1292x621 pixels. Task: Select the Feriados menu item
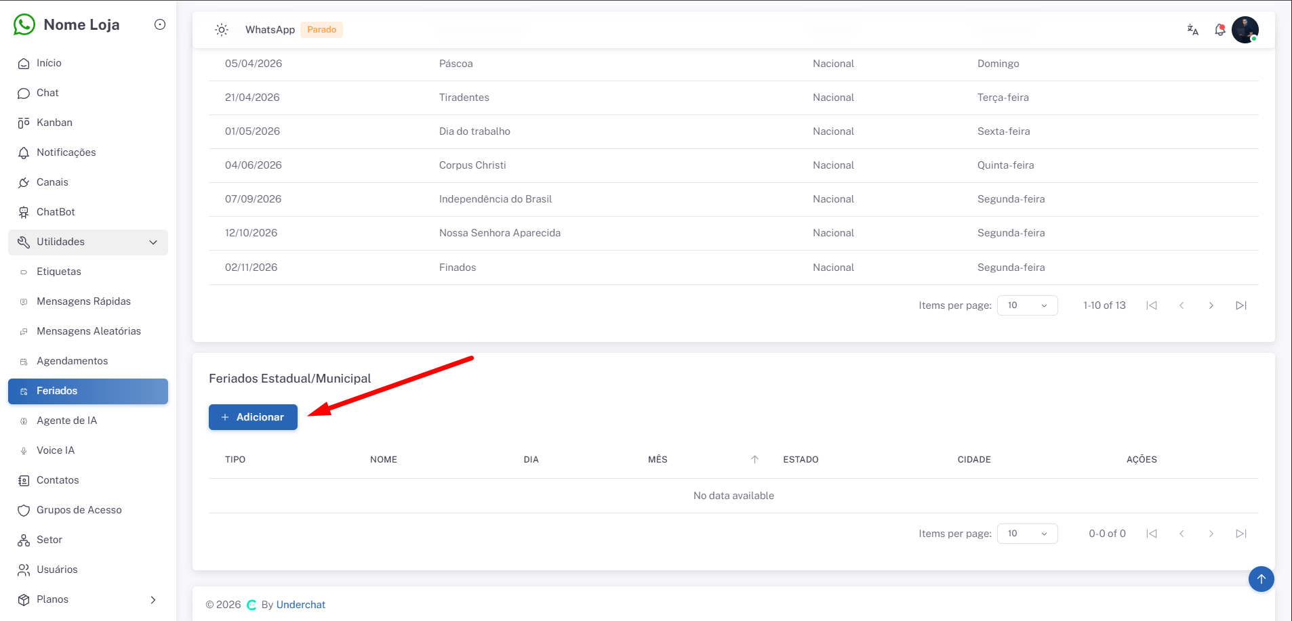click(x=88, y=391)
